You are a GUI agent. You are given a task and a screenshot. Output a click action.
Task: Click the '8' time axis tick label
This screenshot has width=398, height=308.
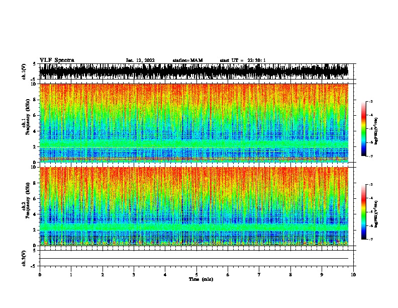pyautogui.click(x=290, y=275)
